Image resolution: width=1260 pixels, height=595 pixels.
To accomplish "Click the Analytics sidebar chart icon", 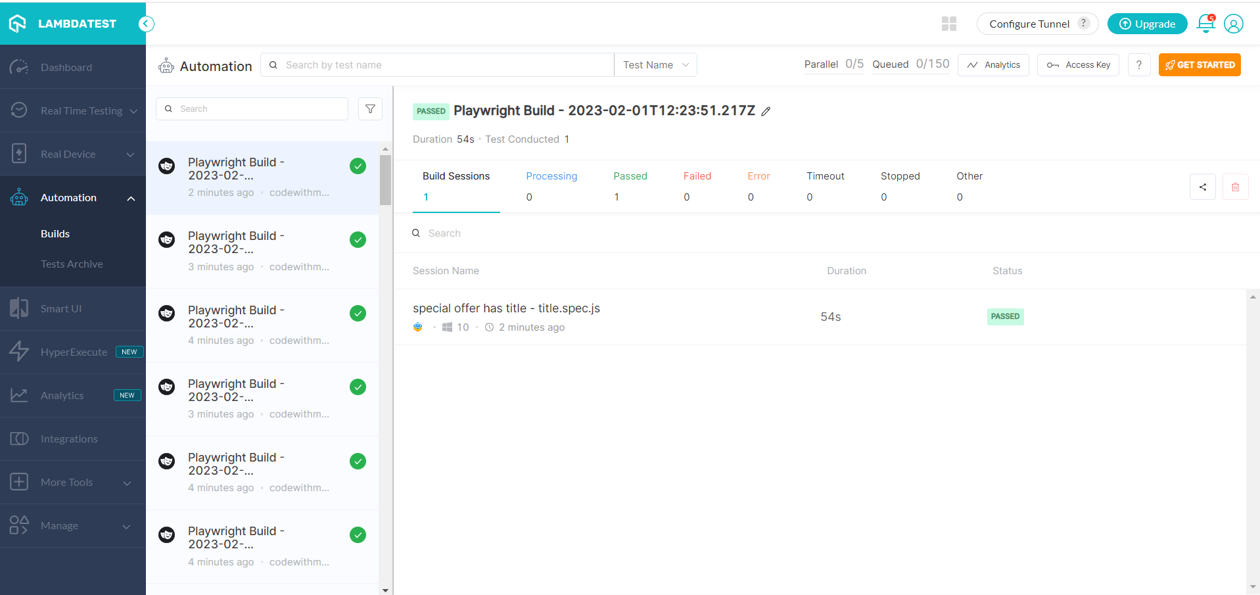I will click(x=19, y=395).
